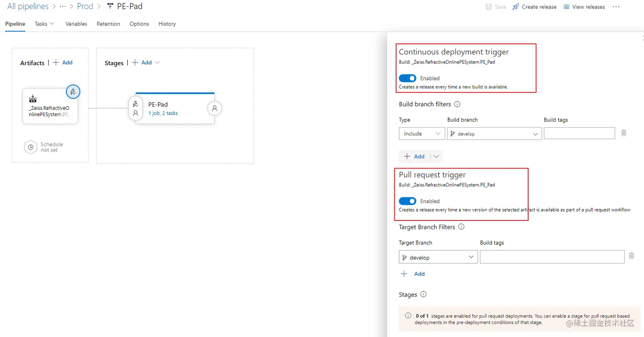Go to All pipelines breadcrumb

[28, 7]
